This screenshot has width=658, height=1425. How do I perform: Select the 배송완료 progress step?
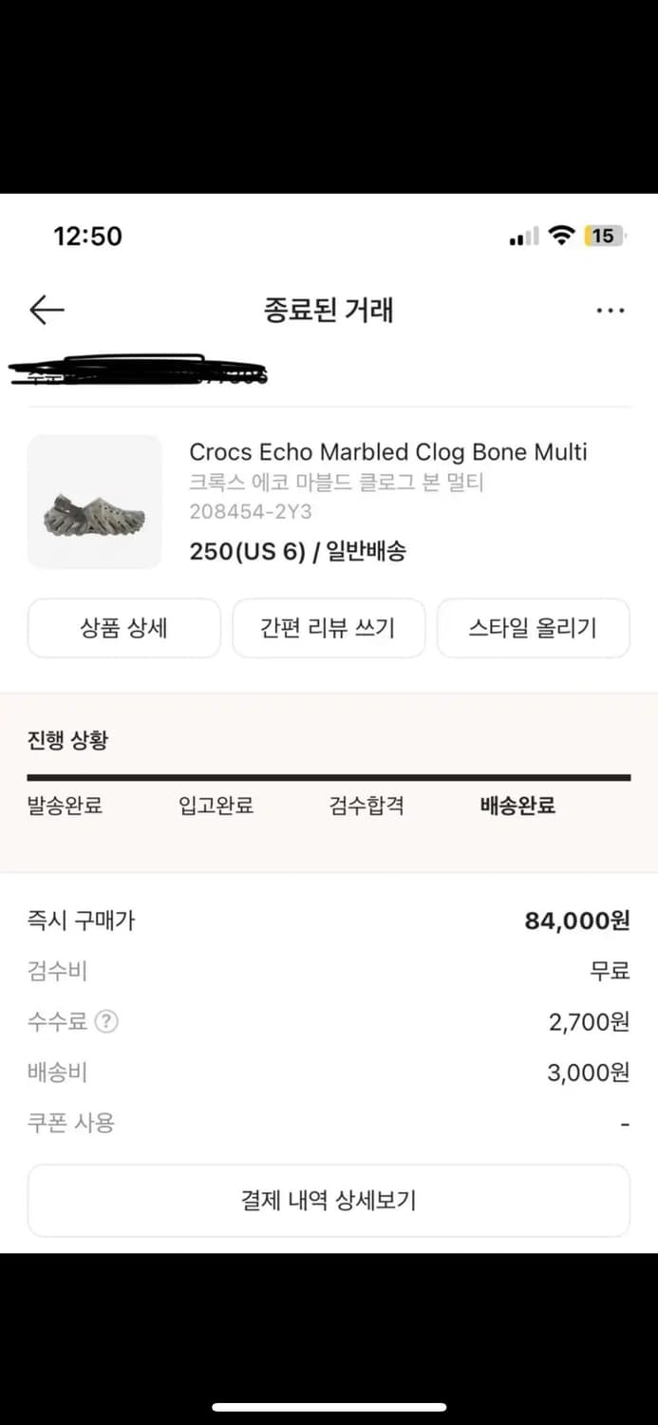(517, 805)
